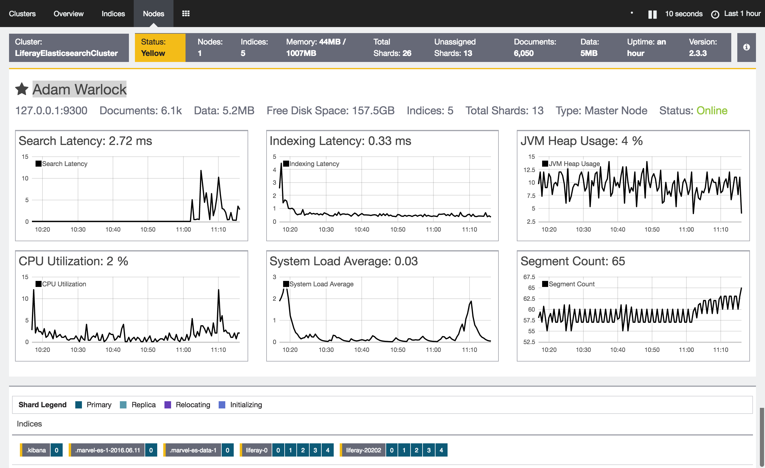Click the Type: Master Node label
This screenshot has width=765, height=468.
click(601, 111)
